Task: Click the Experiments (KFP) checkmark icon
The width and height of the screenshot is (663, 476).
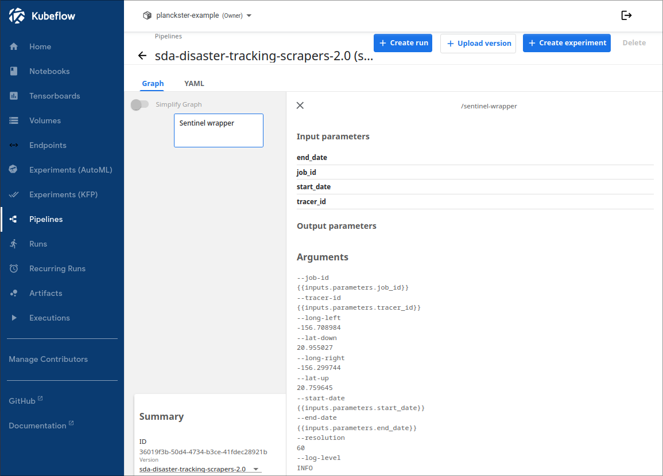Action: click(x=14, y=194)
